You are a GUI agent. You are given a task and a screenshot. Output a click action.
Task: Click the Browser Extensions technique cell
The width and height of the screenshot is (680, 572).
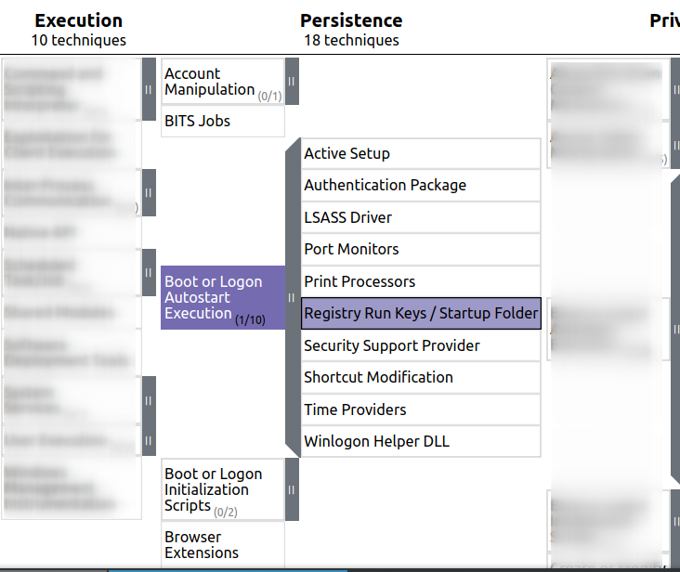[x=222, y=545]
